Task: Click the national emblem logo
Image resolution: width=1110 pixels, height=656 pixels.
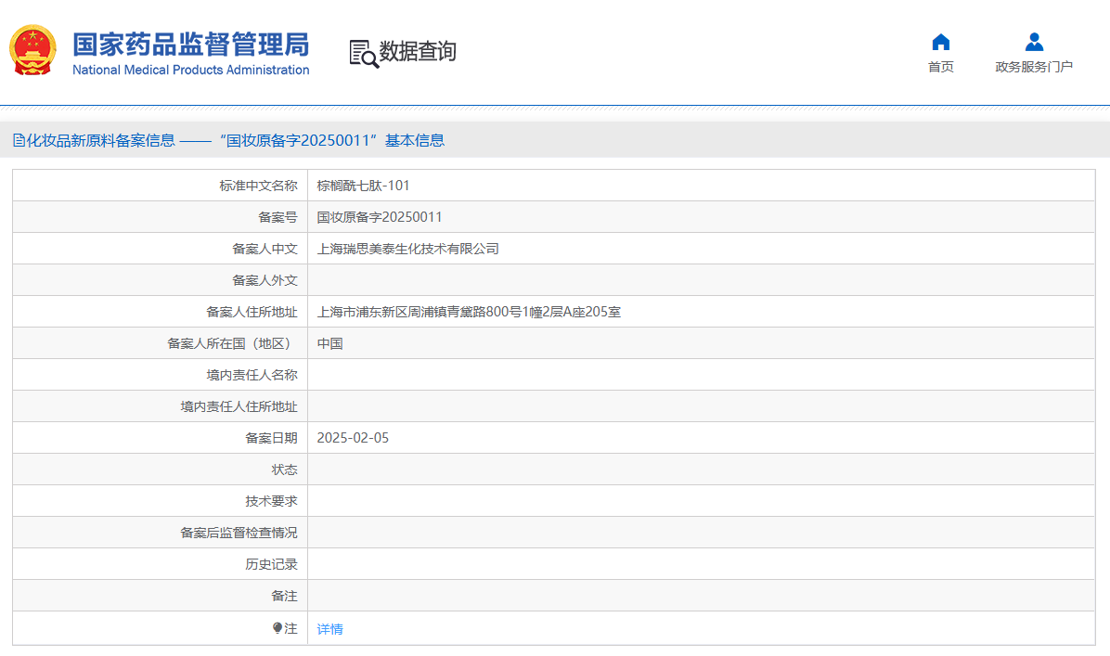Action: 32,50
